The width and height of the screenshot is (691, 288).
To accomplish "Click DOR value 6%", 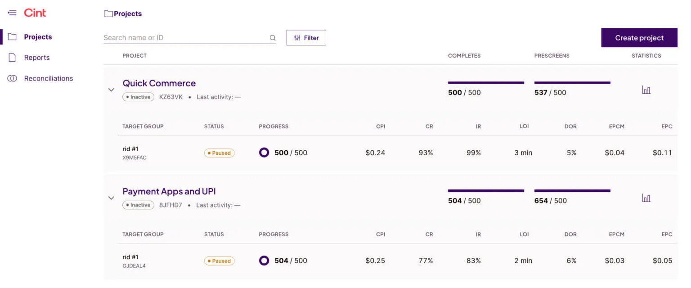I will coord(571,261).
